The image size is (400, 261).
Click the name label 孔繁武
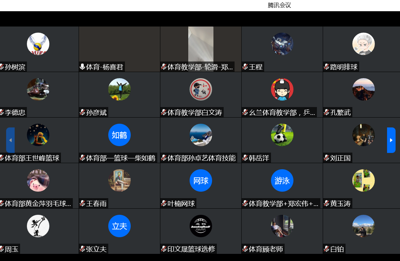click(x=340, y=112)
